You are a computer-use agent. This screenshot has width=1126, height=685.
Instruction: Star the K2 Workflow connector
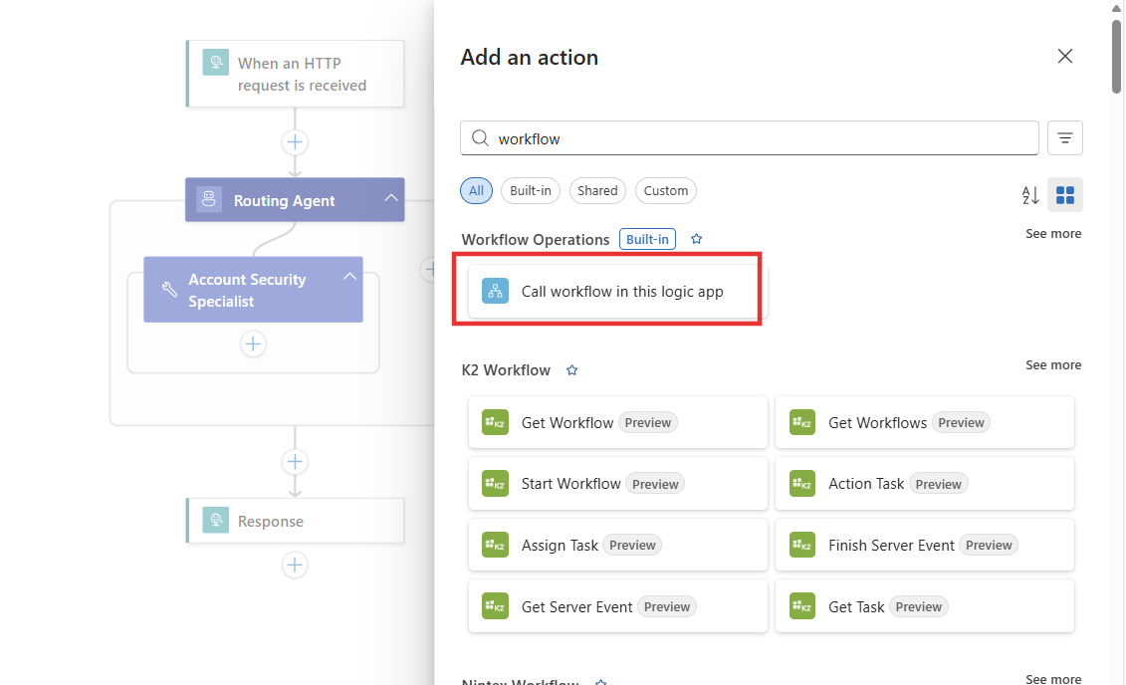tap(571, 368)
